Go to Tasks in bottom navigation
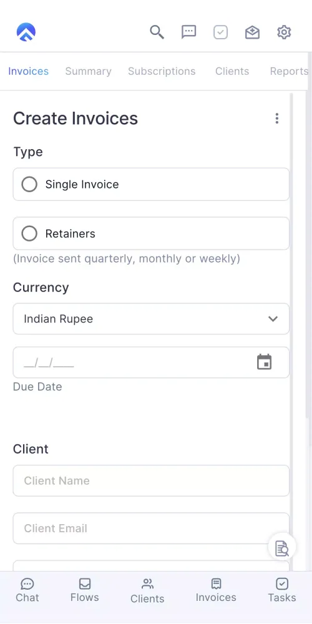The height and width of the screenshot is (624, 312). tap(282, 590)
